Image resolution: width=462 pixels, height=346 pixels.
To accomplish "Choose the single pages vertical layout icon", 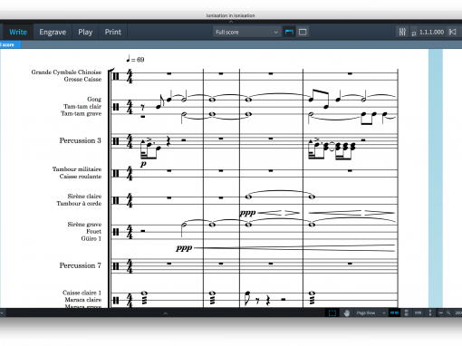I will (430, 312).
